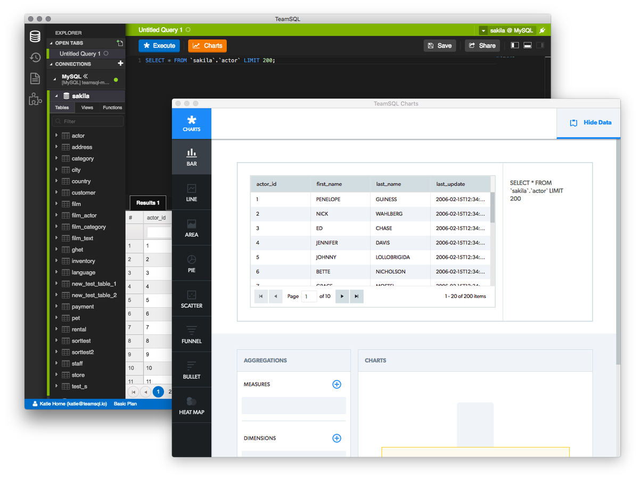Choose the Bar chart type
This screenshot has height=479, width=639.
click(192, 157)
